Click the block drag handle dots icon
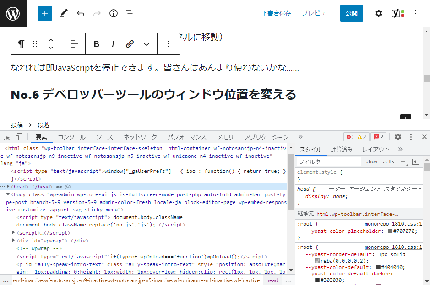This screenshot has width=430, height=285. coord(35,44)
